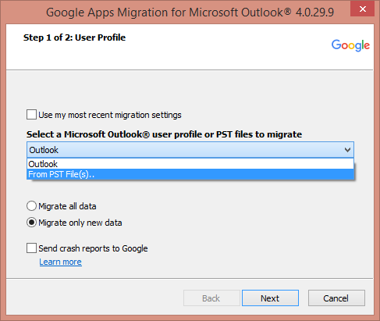Tick 'Send crash reports to Google' checkbox
380x321 pixels.
point(31,248)
